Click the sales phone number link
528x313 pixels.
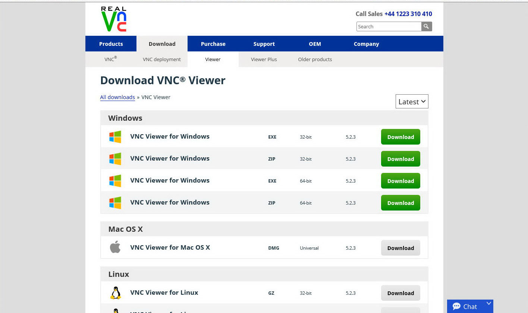click(x=408, y=14)
